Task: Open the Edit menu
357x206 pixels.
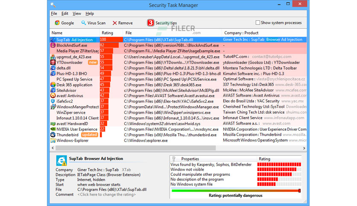Action: coord(64,14)
